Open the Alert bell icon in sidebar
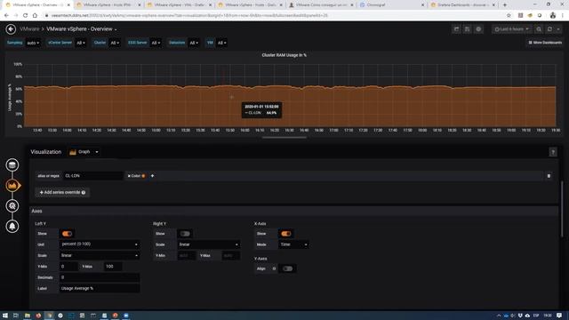569x320 pixels. [12, 227]
